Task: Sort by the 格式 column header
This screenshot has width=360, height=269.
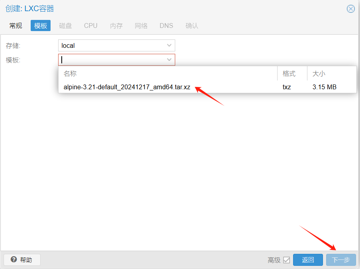Action: click(292, 74)
